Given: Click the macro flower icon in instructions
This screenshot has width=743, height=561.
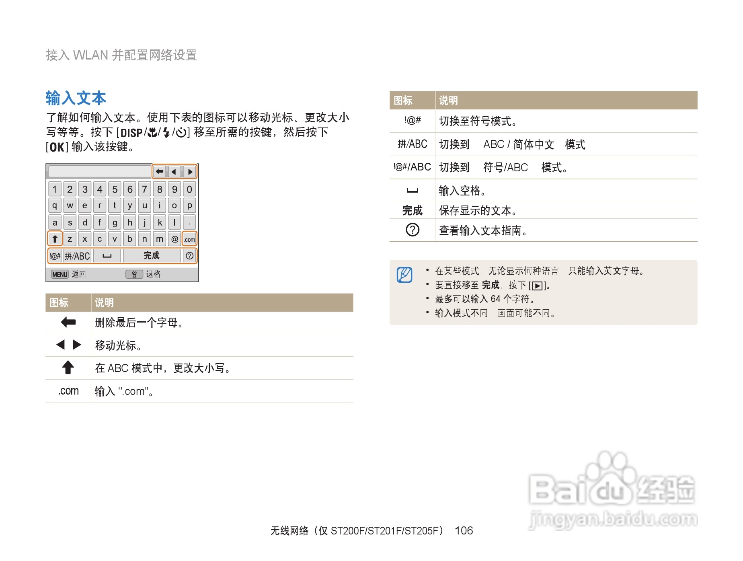Looking at the screenshot, I should coord(153,132).
